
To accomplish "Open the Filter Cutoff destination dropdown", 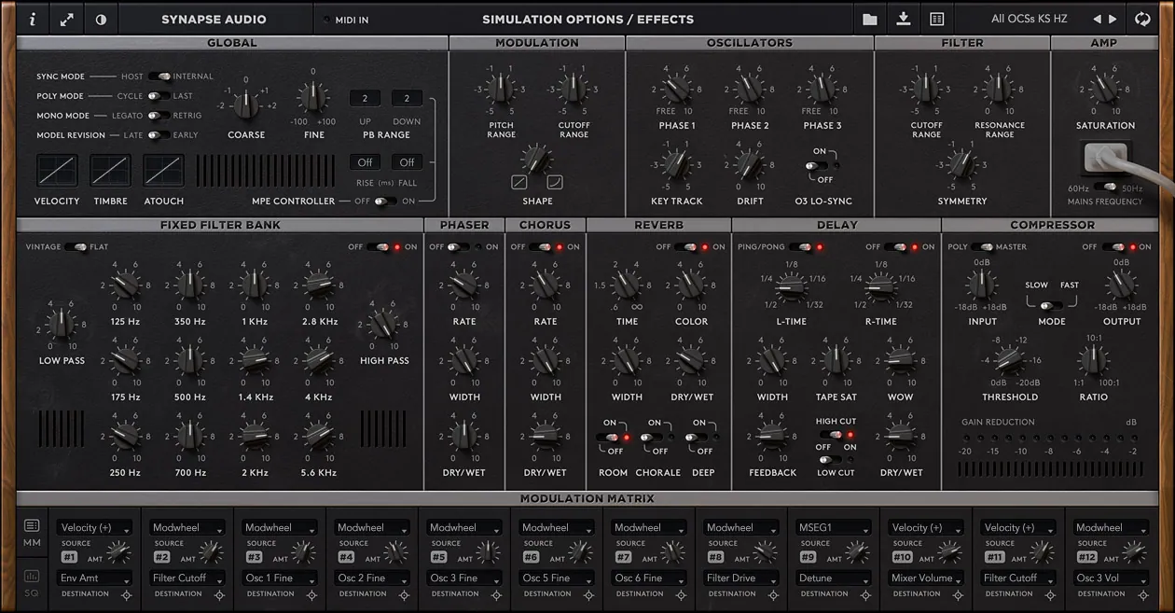I will click(186, 578).
